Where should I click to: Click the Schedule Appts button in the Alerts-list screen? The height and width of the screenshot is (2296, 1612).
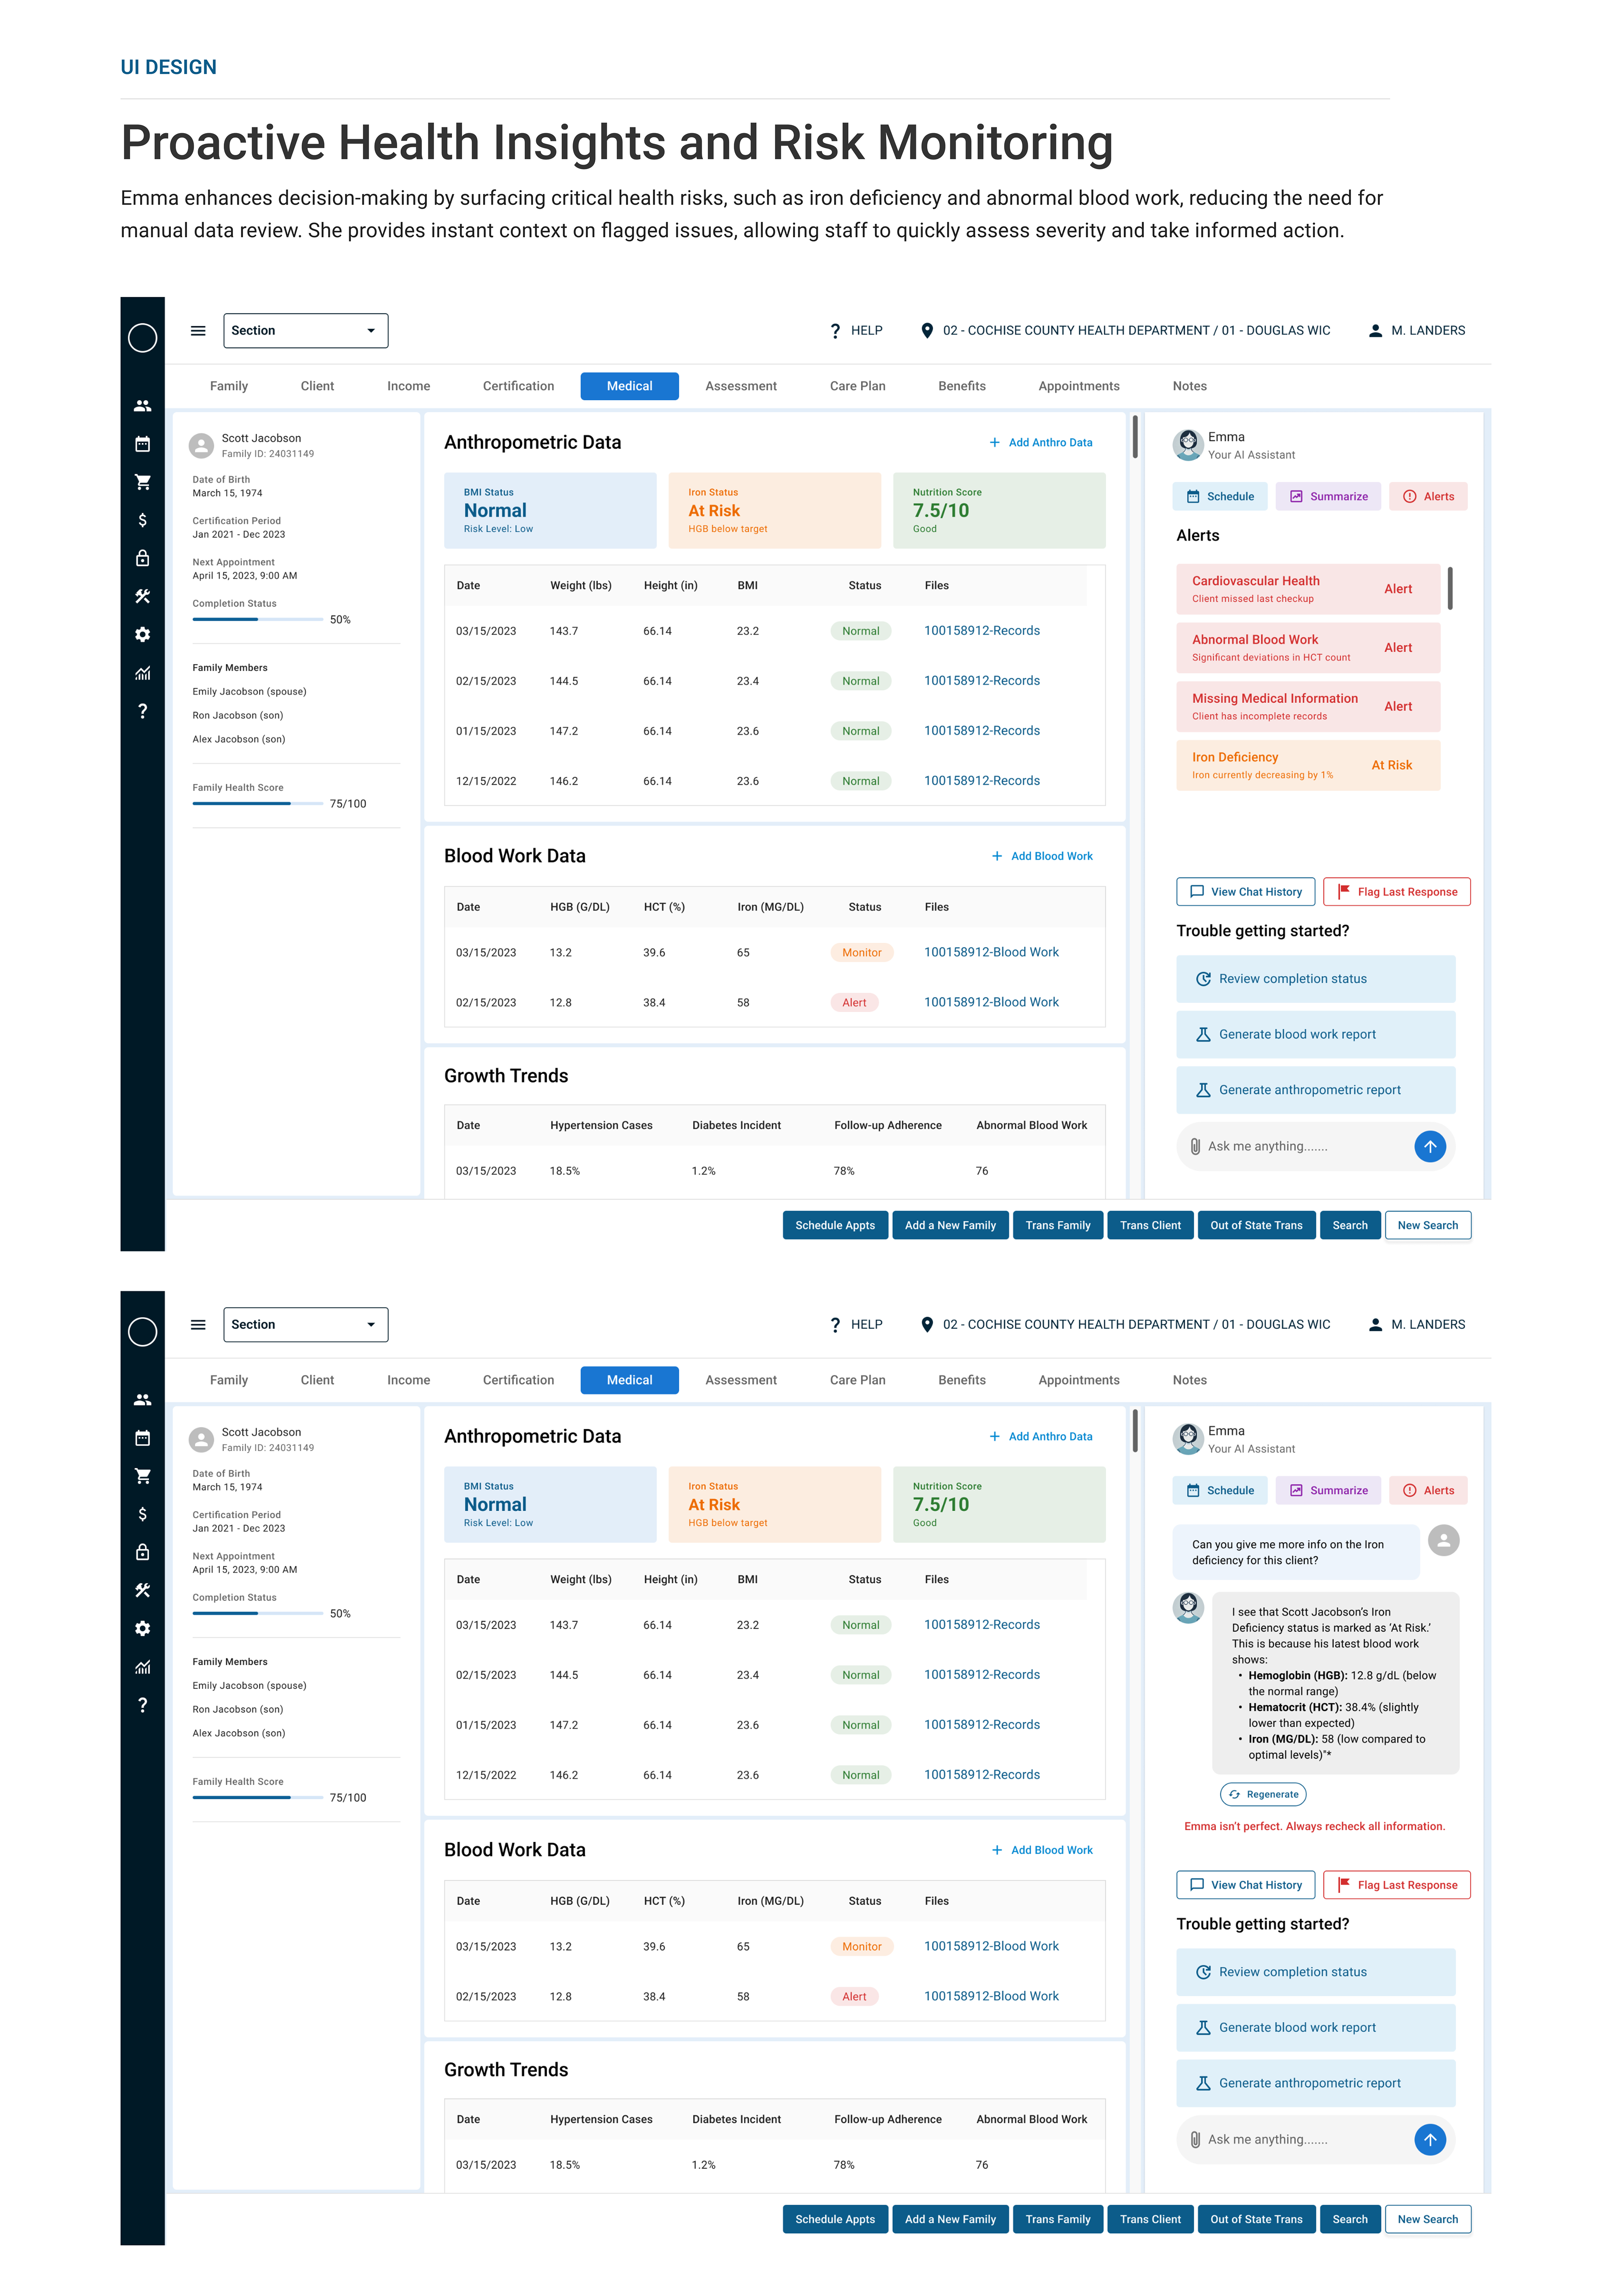835,1226
